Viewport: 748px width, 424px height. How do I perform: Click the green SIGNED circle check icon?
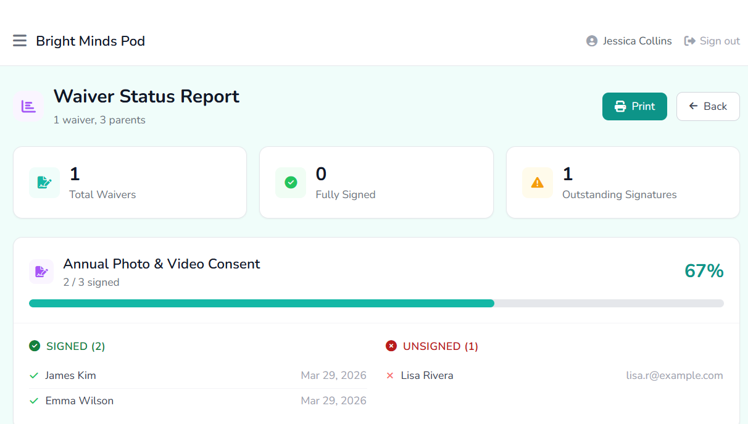point(35,346)
